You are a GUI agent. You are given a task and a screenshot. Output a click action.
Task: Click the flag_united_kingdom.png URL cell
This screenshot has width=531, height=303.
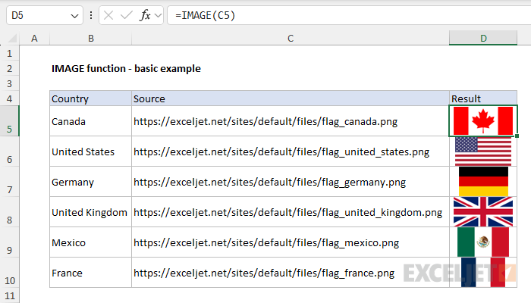click(x=291, y=211)
